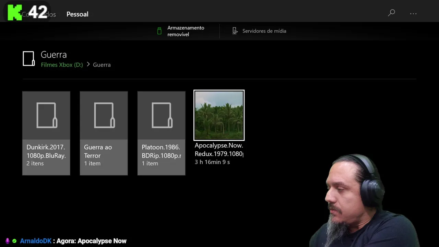The height and width of the screenshot is (247, 439).
Task: Click the '1 item' label under Guerra ao Terror
Action: pos(92,163)
